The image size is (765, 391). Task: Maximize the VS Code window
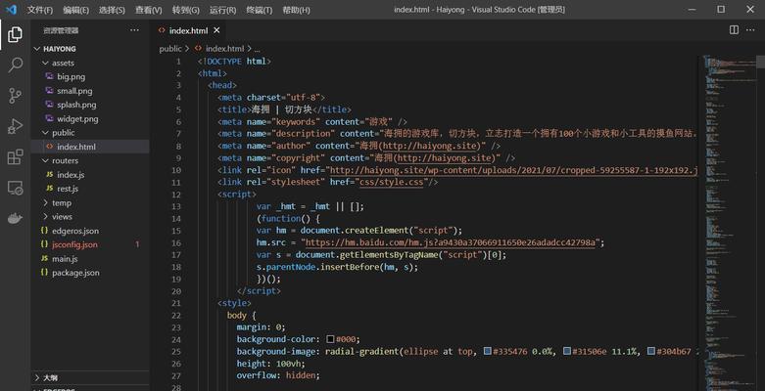click(x=721, y=9)
